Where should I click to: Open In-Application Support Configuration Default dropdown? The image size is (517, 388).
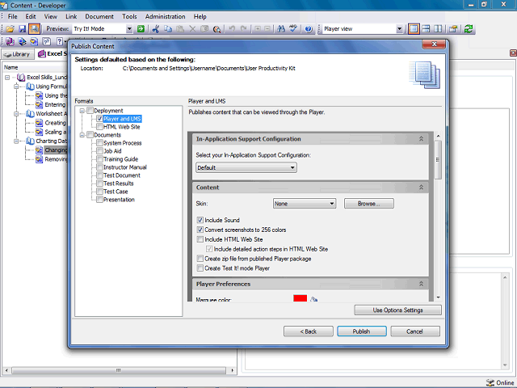click(x=246, y=167)
